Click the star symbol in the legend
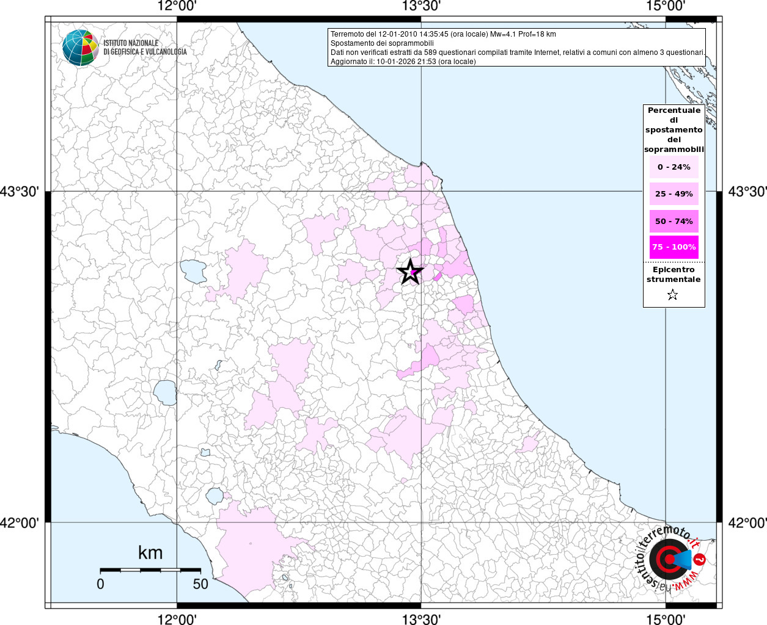This screenshot has width=767, height=625. [x=673, y=295]
